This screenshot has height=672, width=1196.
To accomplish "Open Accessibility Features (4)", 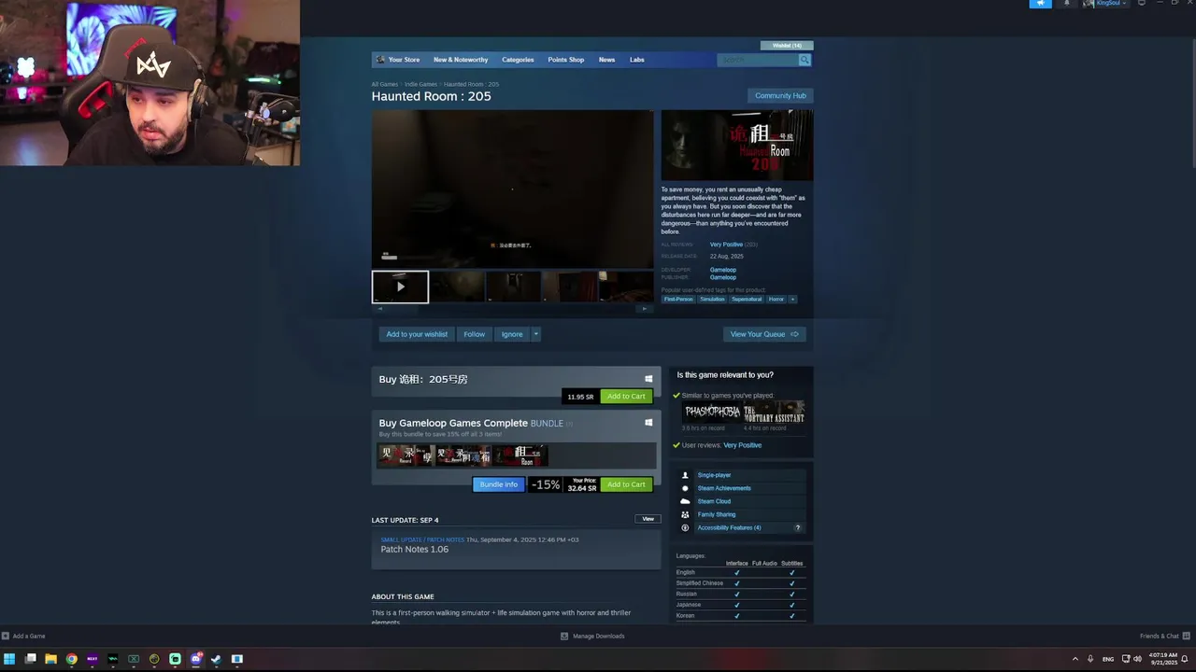I will pyautogui.click(x=729, y=527).
